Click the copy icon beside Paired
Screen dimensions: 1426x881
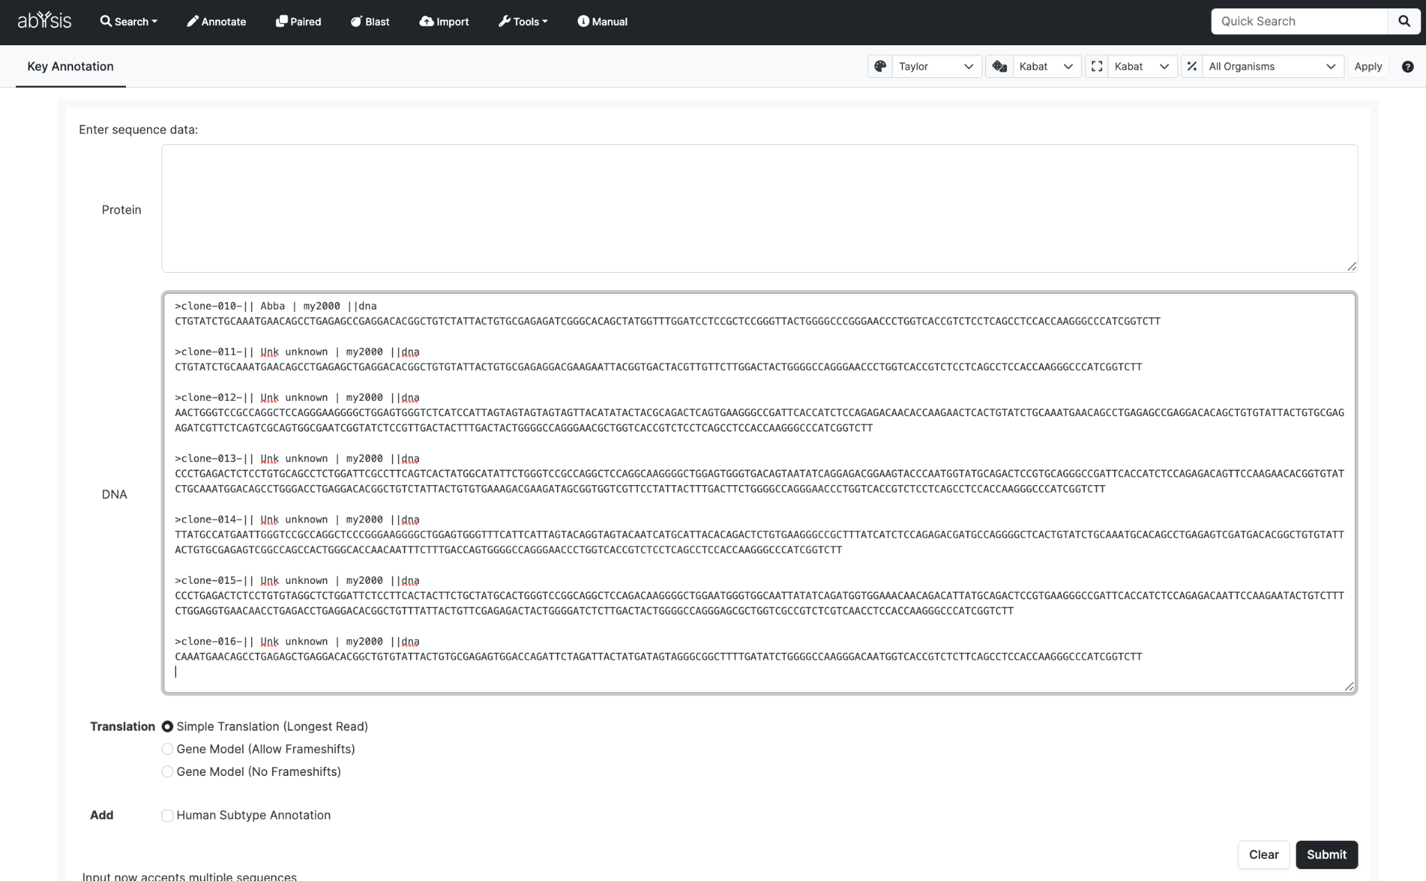[x=281, y=21]
